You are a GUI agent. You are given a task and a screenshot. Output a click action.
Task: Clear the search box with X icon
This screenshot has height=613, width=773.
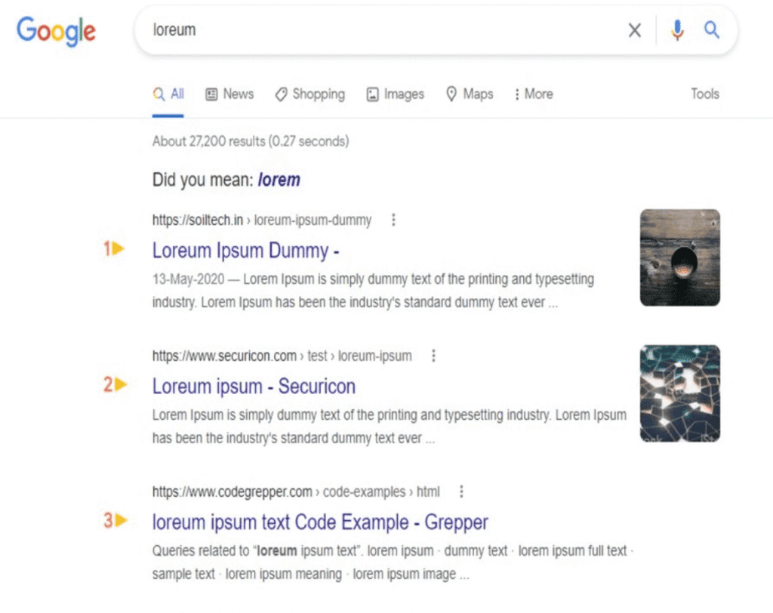(635, 30)
